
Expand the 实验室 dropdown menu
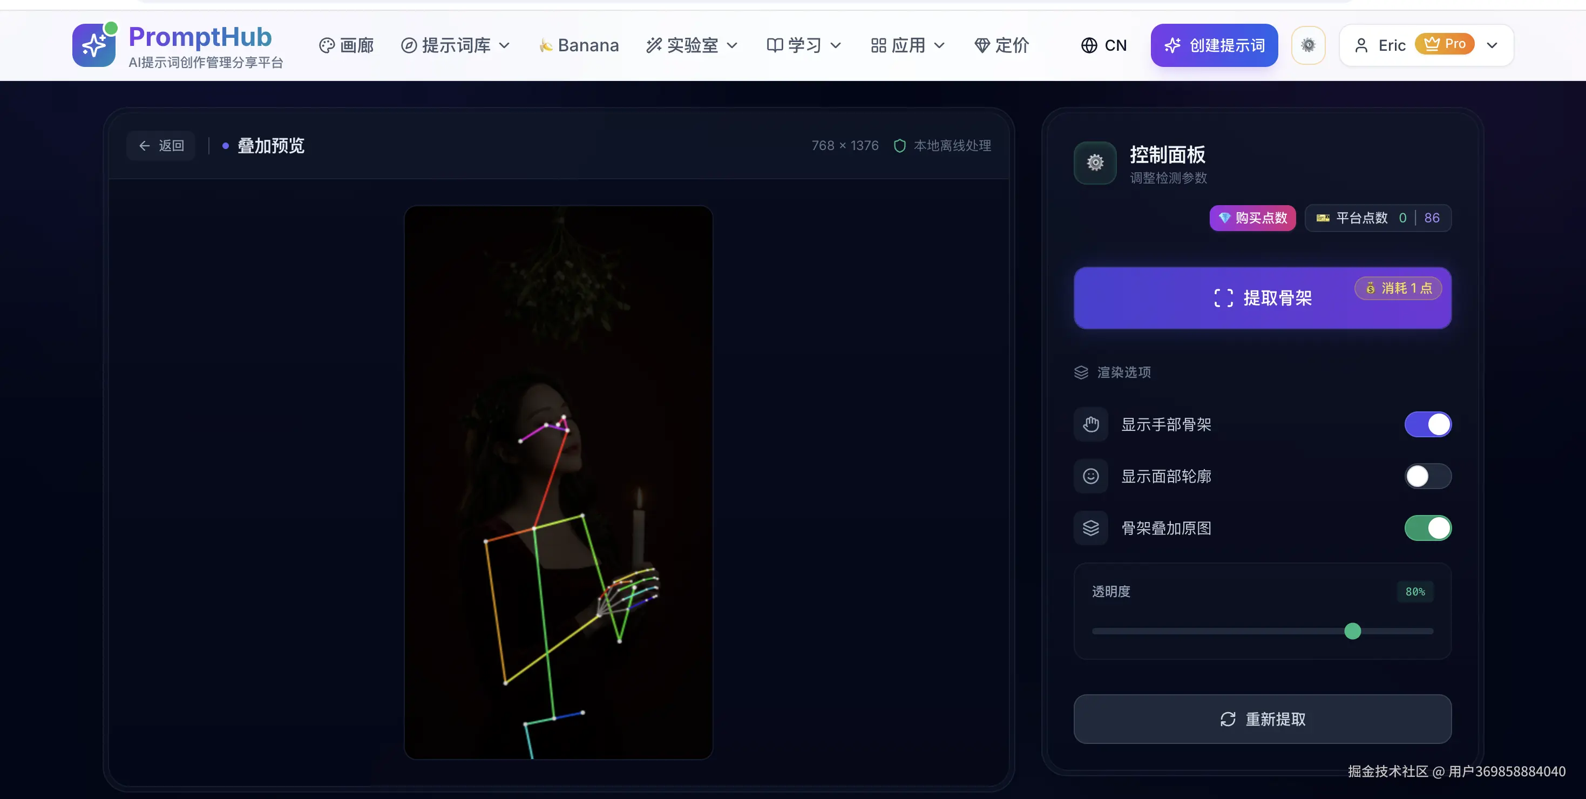point(692,45)
